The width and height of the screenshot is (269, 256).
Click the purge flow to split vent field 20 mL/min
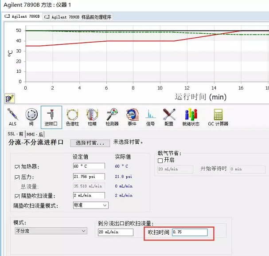point(116,232)
